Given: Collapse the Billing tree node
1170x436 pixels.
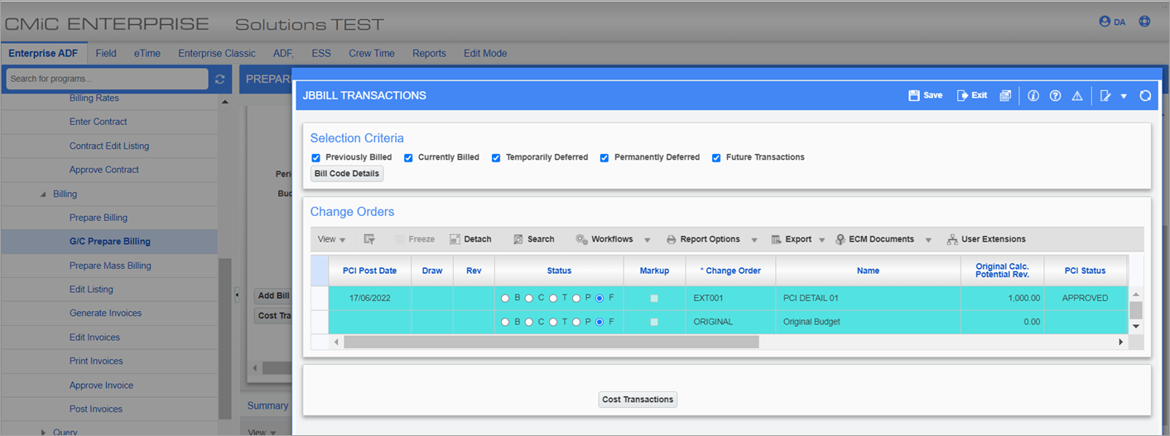Looking at the screenshot, I should (x=43, y=194).
